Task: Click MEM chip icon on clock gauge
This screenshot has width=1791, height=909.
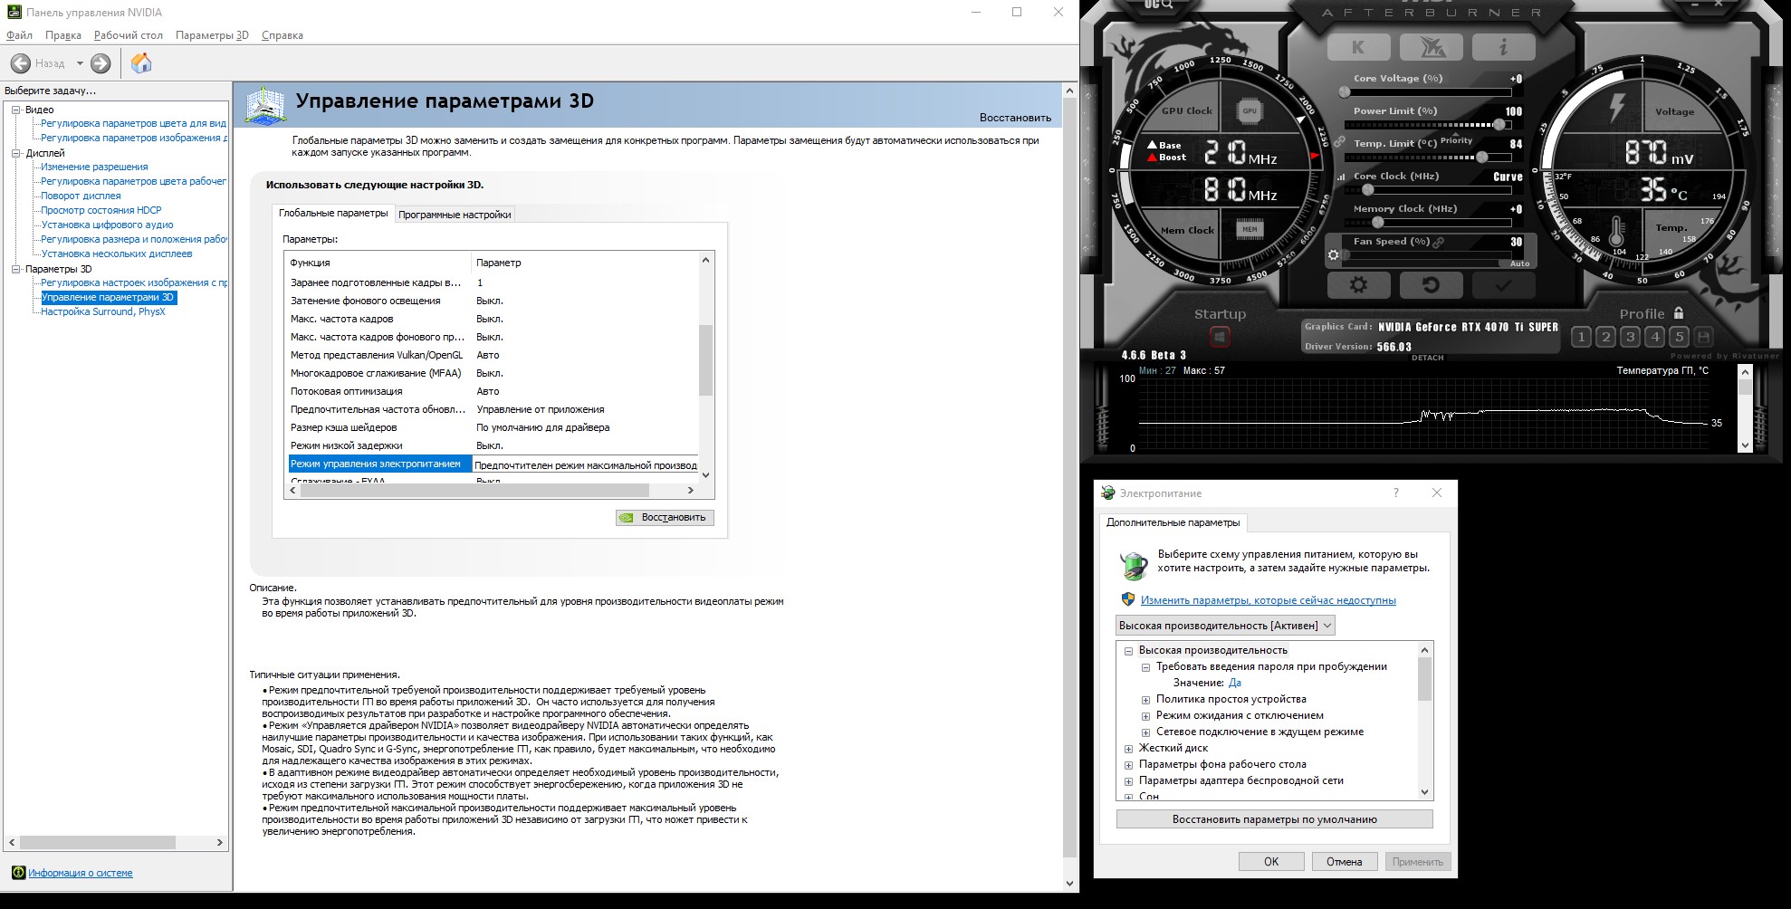Action: 1250,229
